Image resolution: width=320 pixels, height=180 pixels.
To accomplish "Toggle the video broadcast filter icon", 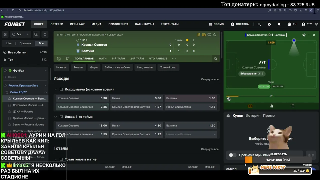I will 36,34.
